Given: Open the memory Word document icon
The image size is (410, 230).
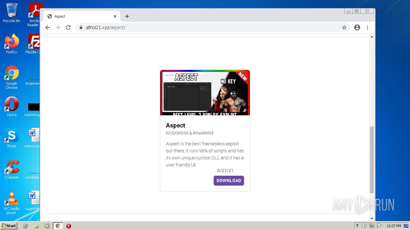Looking at the screenshot, I should click(x=32, y=138).
